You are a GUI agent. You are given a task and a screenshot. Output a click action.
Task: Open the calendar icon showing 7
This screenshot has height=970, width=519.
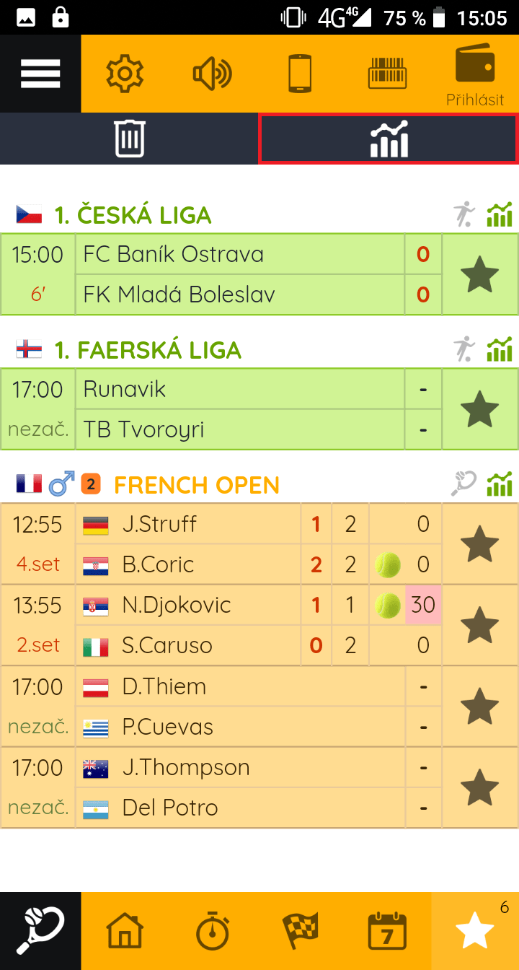(387, 931)
